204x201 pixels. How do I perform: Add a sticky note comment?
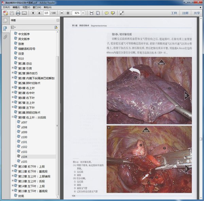[x=107, y=13]
